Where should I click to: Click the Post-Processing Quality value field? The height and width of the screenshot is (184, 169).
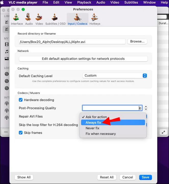[112, 108]
